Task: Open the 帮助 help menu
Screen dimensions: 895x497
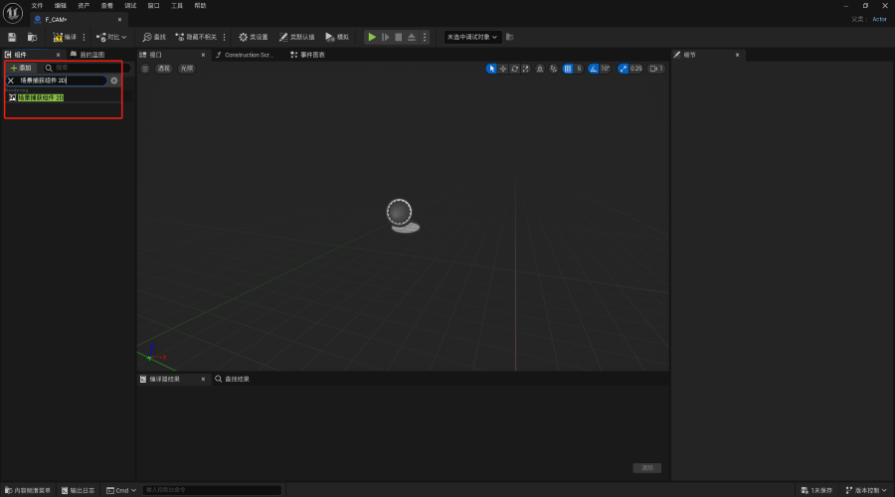Action: click(x=200, y=6)
